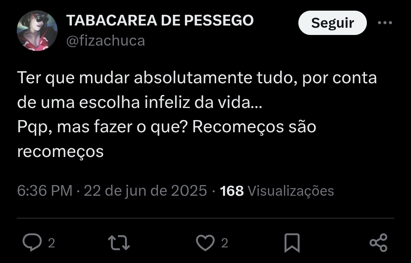Repost the tweet using retweet arrows icon
This screenshot has width=411, height=263.
(x=119, y=242)
